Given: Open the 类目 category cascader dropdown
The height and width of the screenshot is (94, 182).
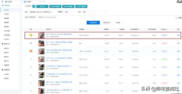Looking at the screenshot, I should point(41,12).
